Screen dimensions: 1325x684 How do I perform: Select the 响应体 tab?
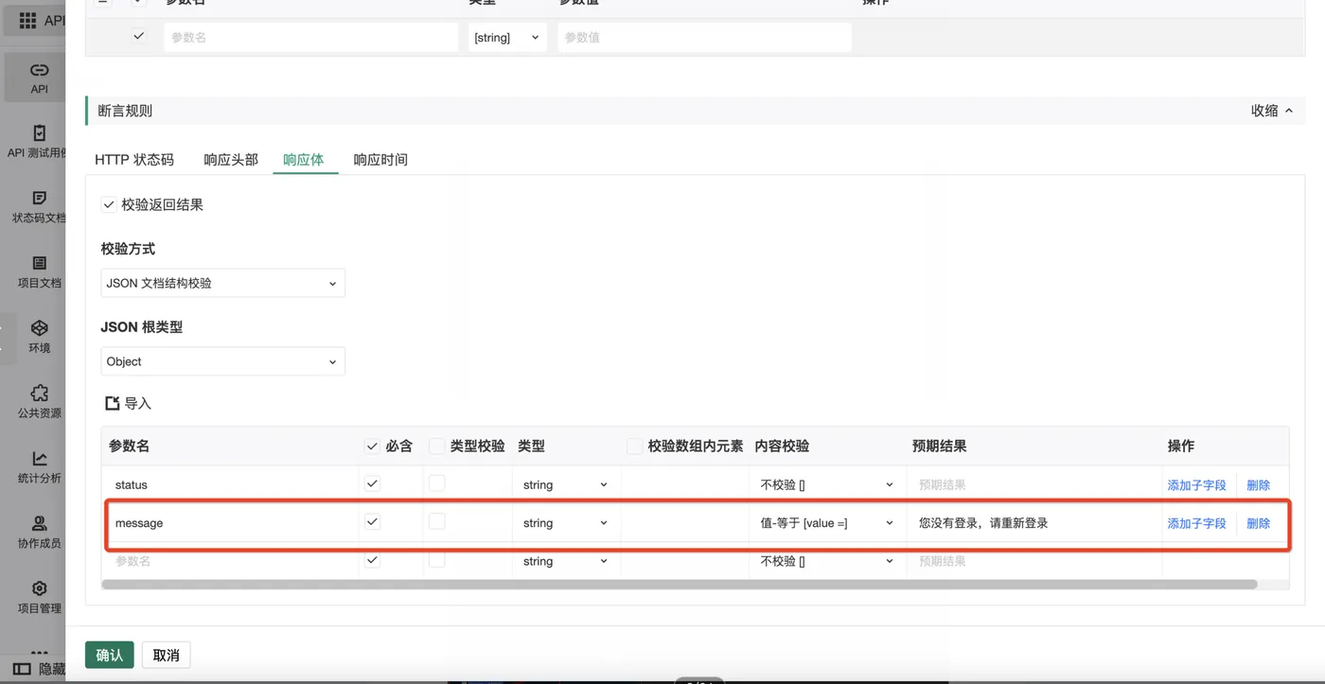point(304,159)
